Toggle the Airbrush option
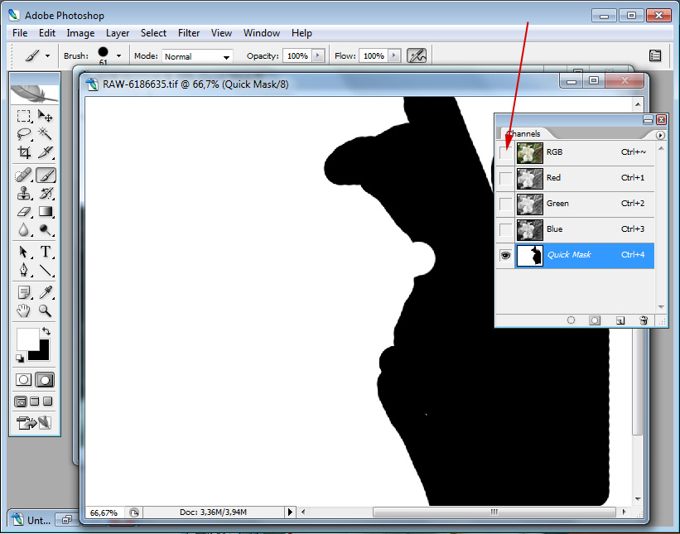The height and width of the screenshot is (534, 680). click(x=417, y=55)
